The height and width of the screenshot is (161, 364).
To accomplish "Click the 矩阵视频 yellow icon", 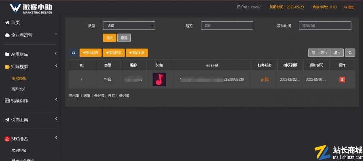I will click(7, 67).
